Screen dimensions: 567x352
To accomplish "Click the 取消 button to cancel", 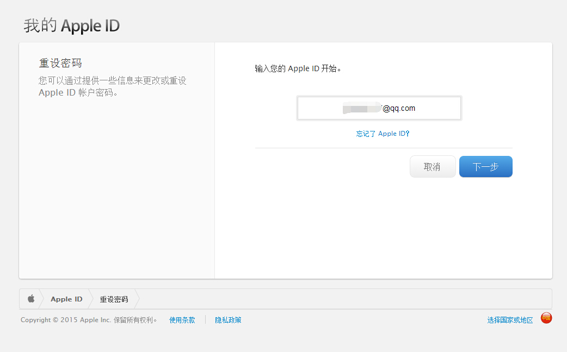I will (x=433, y=166).
